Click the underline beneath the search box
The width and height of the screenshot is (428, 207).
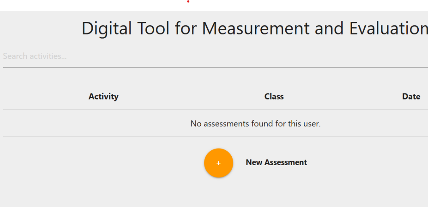coord(202,67)
